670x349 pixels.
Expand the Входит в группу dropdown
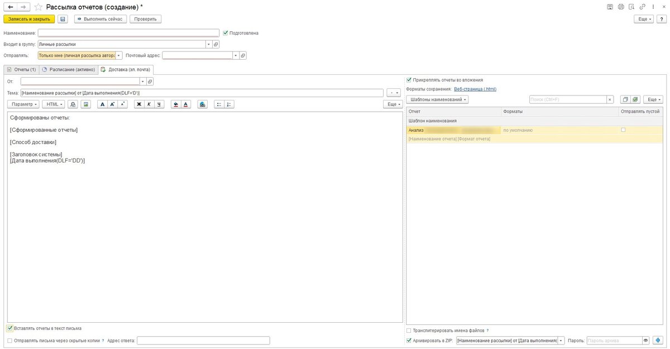pyautogui.click(x=209, y=44)
